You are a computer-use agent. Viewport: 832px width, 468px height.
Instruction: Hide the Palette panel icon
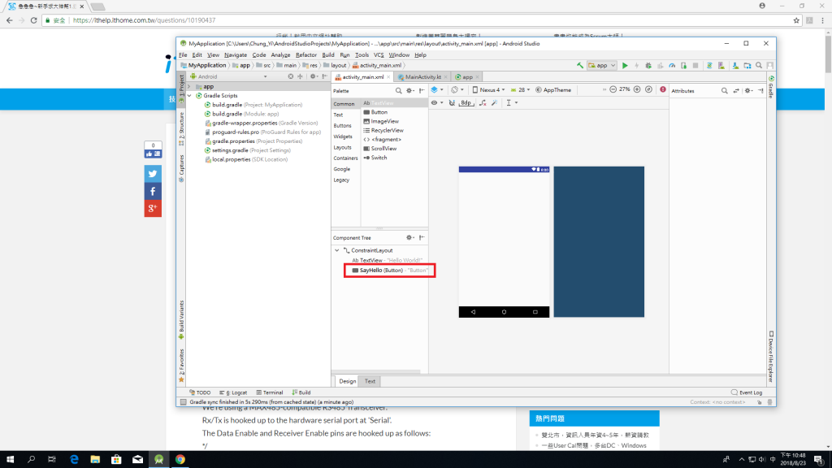tap(422, 91)
